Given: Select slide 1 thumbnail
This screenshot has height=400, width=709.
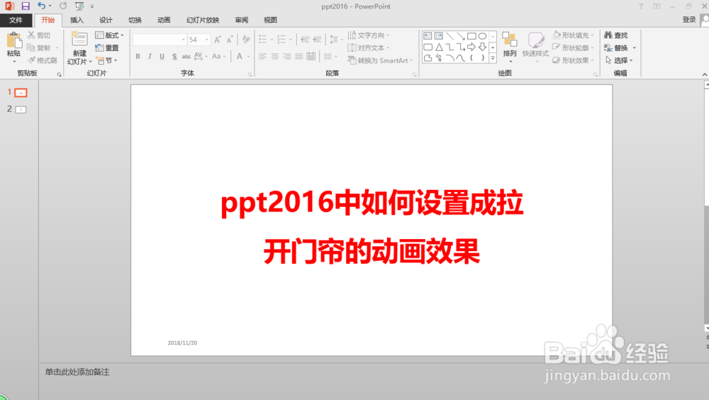Looking at the screenshot, I should coord(21,93).
